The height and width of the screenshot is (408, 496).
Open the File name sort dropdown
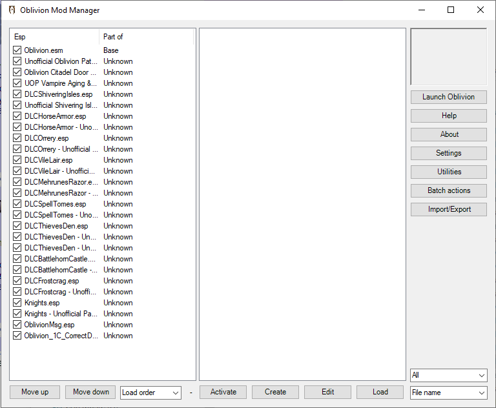pyautogui.click(x=449, y=393)
